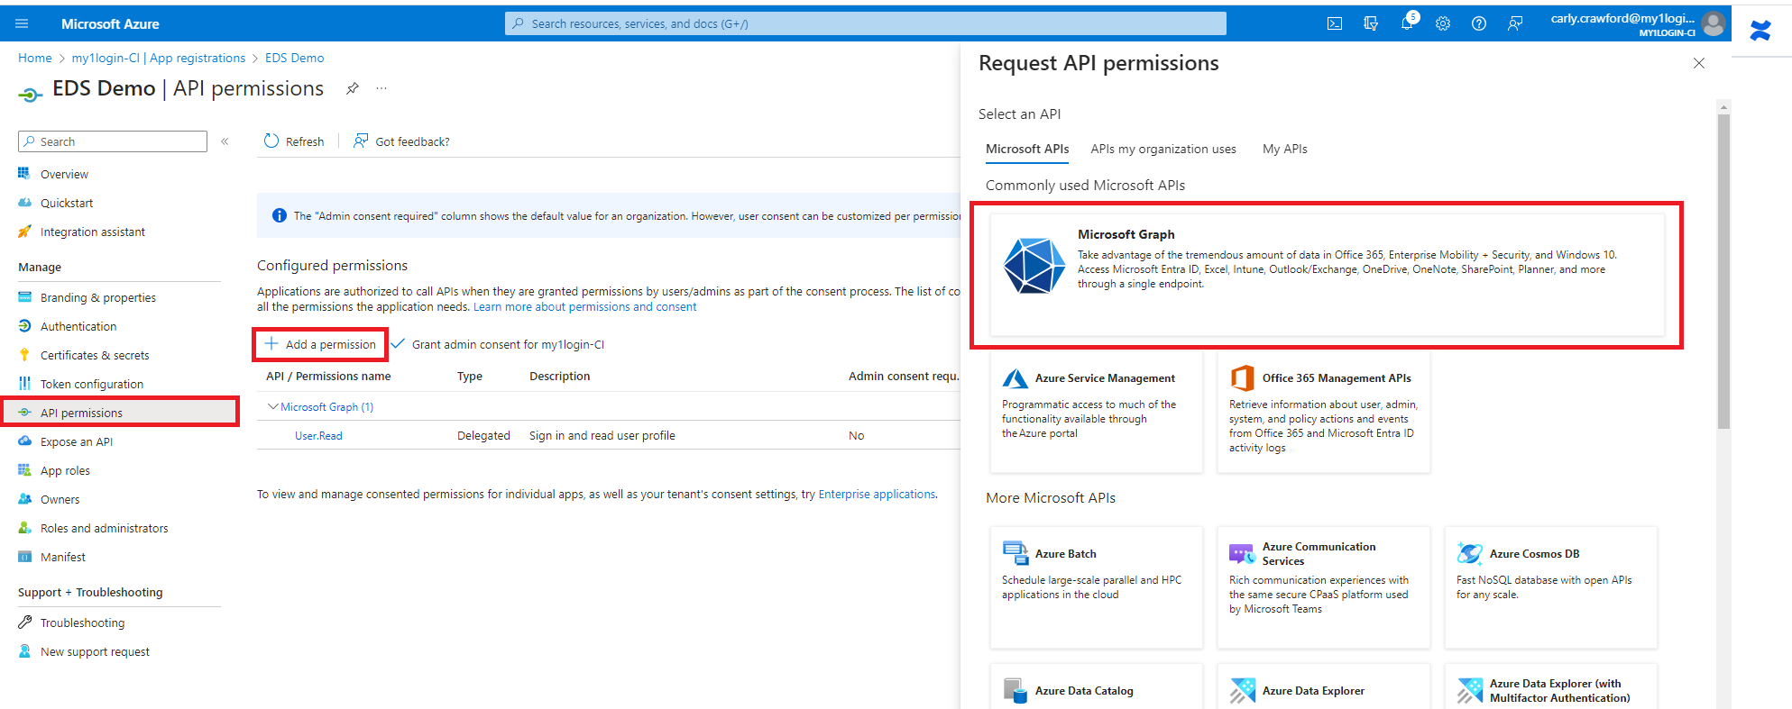Image resolution: width=1792 pixels, height=709 pixels.
Task: Open the Directories and subscriptions filter icon
Action: (x=1371, y=24)
